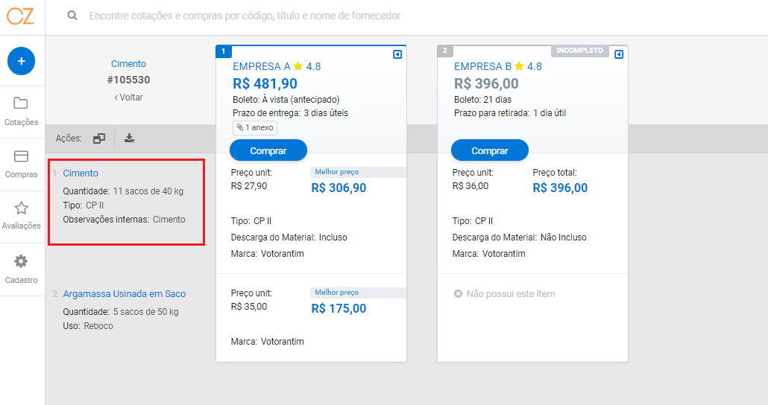Open EMPRESA A supplier link
Screen dimensions: 768x405
(262, 66)
